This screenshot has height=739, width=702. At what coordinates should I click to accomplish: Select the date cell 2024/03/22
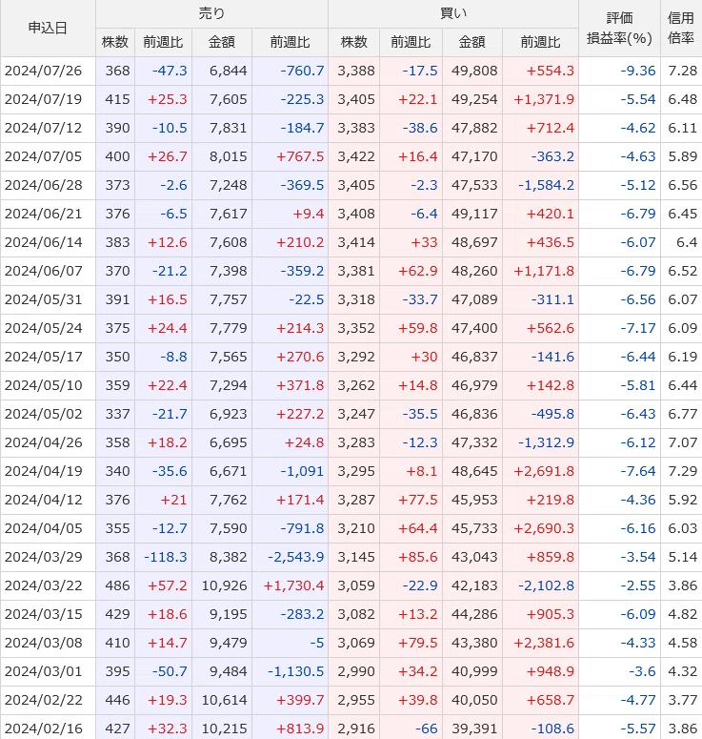click(48, 585)
